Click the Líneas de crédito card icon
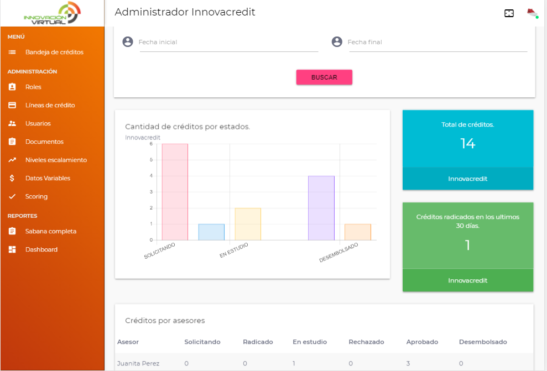This screenshot has height=371, width=547. 12,105
